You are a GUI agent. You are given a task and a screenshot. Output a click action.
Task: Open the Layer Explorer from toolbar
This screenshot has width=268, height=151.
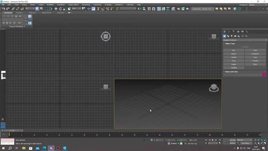[154, 9]
